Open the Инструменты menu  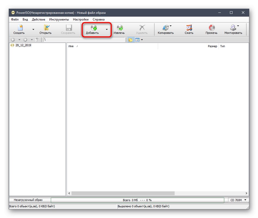pyautogui.click(x=59, y=19)
